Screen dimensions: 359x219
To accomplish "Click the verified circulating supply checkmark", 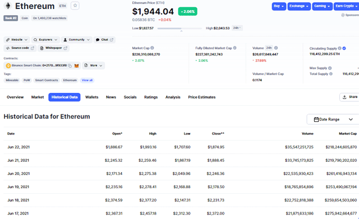I will point(344,48).
